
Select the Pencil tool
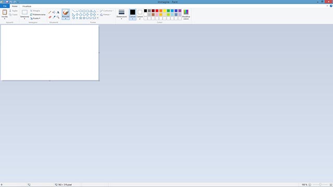click(x=50, y=12)
